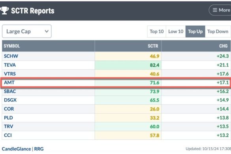The image size is (231, 154).
Task: Open the TRV symbol link
Action: [9, 126]
